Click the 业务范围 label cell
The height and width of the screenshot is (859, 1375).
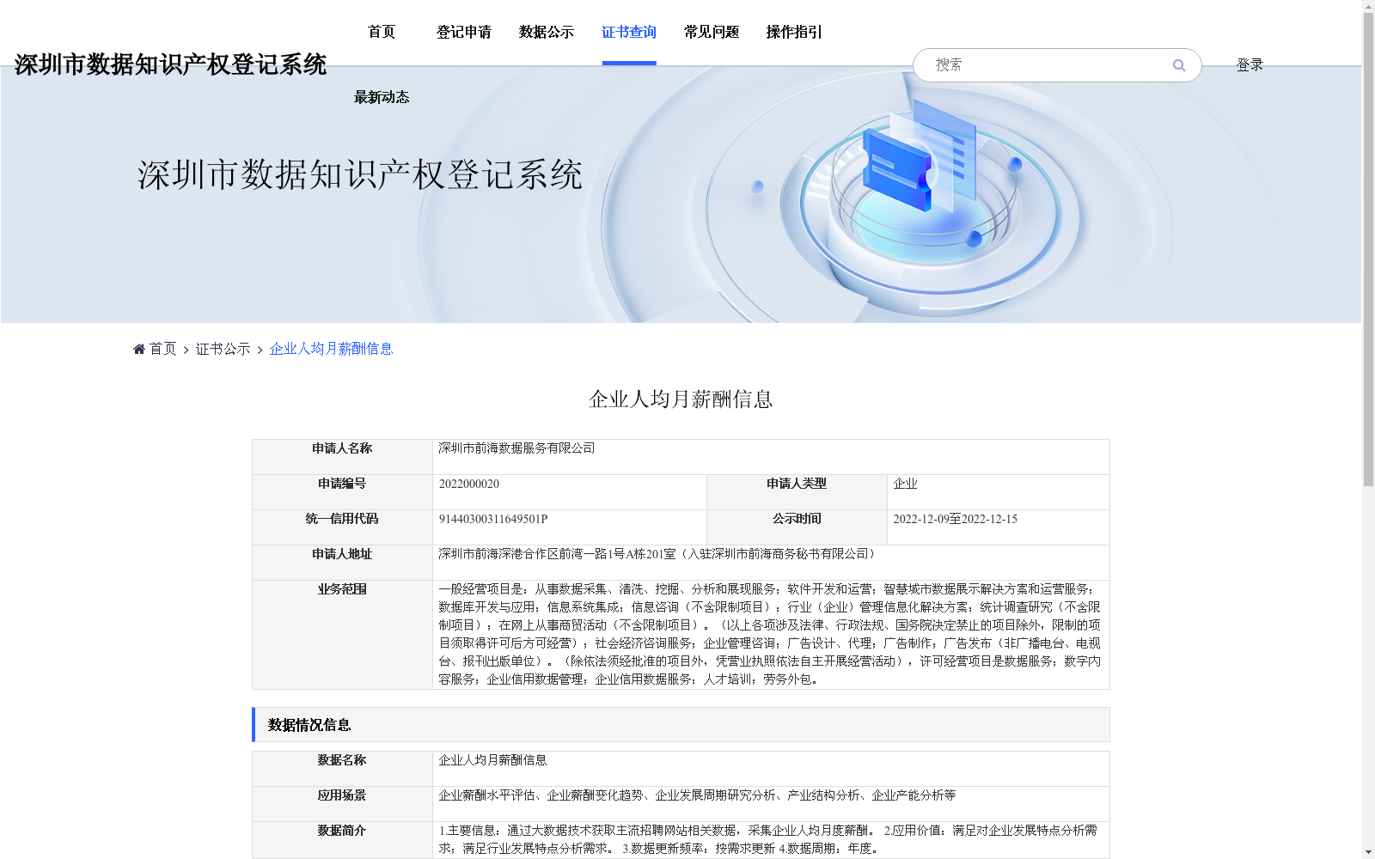tap(342, 635)
